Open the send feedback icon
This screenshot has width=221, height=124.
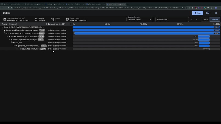pyautogui.click(x=208, y=13)
